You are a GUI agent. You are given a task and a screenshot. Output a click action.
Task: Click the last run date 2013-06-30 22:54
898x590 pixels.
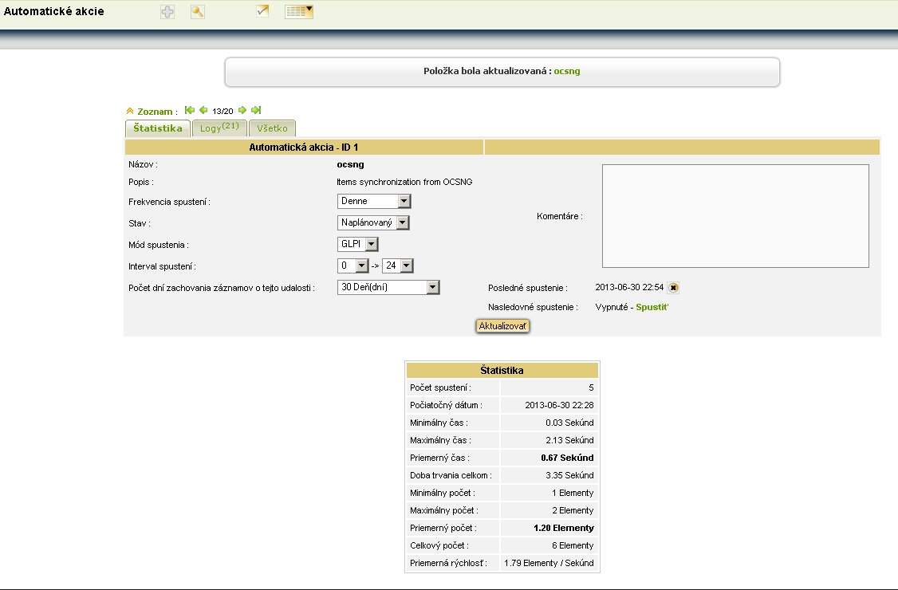pos(629,288)
